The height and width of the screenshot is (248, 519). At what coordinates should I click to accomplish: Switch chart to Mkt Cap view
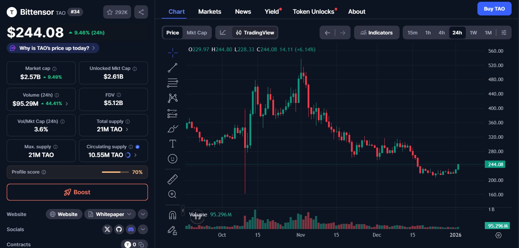click(197, 32)
